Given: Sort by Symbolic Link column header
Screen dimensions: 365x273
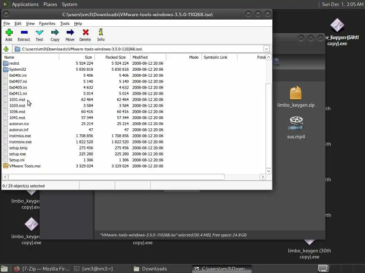Looking at the screenshot, I should [219, 57].
